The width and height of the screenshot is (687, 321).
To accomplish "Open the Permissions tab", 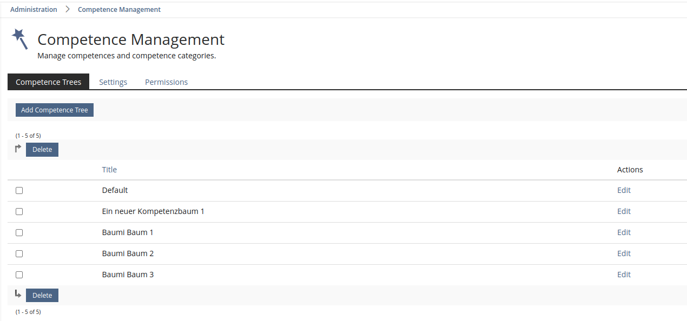I will 166,82.
